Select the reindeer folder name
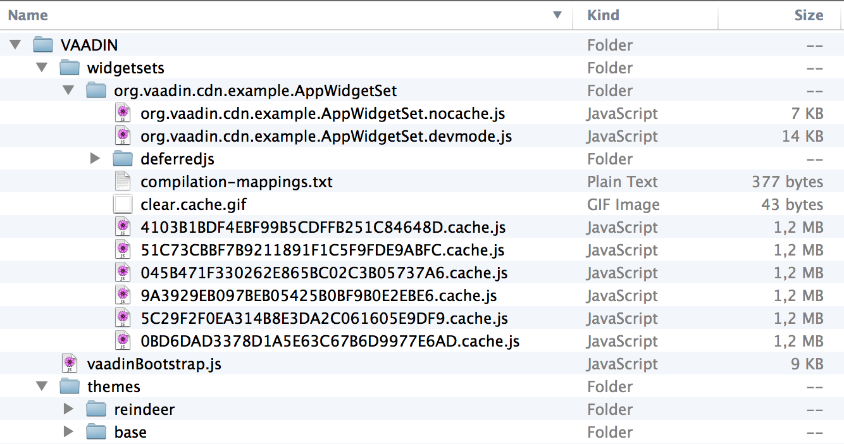The width and height of the screenshot is (844, 444). [144, 409]
